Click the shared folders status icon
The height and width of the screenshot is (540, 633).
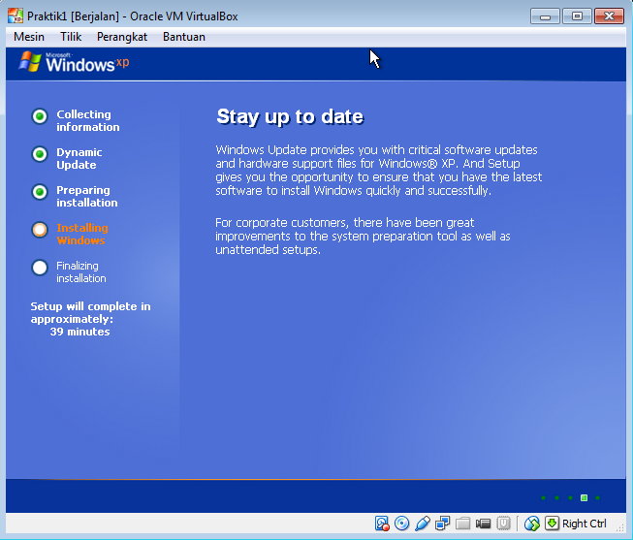(x=463, y=524)
